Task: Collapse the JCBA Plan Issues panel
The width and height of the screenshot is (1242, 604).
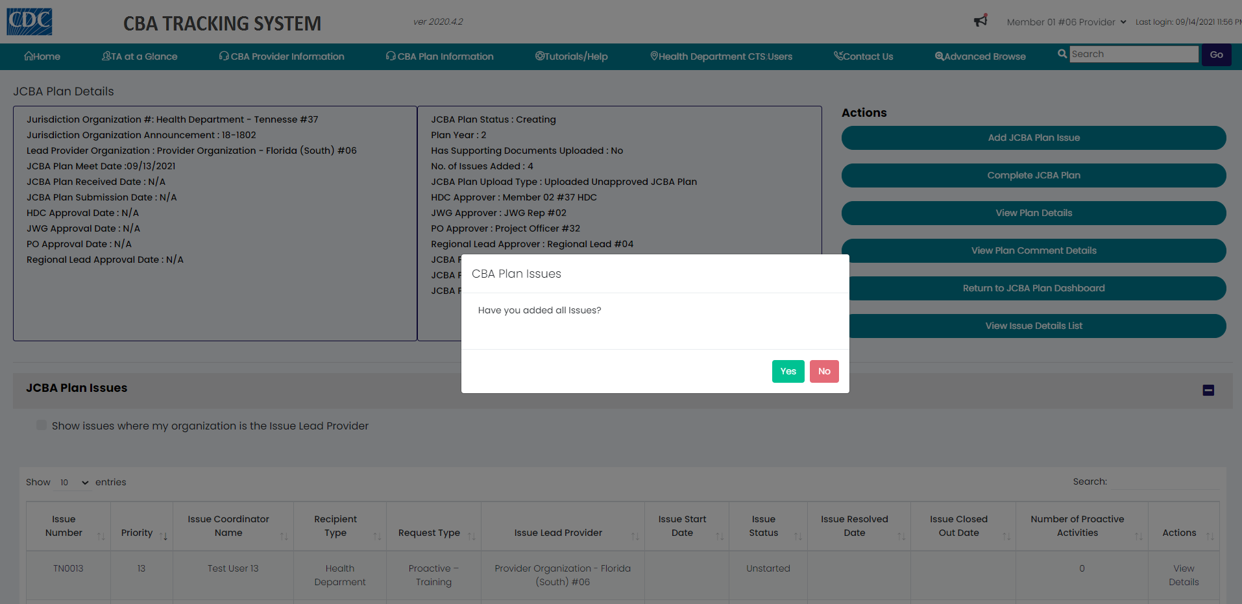Action: point(1208,390)
